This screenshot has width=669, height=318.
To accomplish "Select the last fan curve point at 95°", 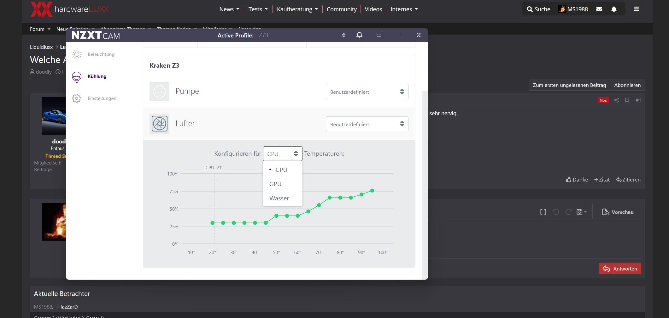I will (372, 191).
